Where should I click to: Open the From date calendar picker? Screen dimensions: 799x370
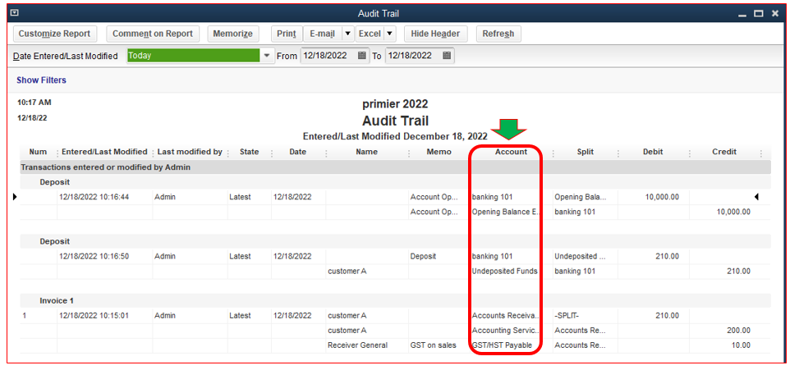tap(362, 56)
